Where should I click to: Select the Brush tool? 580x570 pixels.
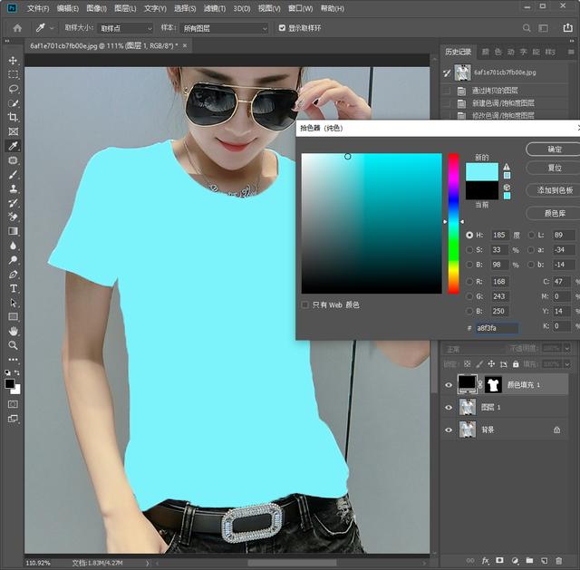[13, 174]
